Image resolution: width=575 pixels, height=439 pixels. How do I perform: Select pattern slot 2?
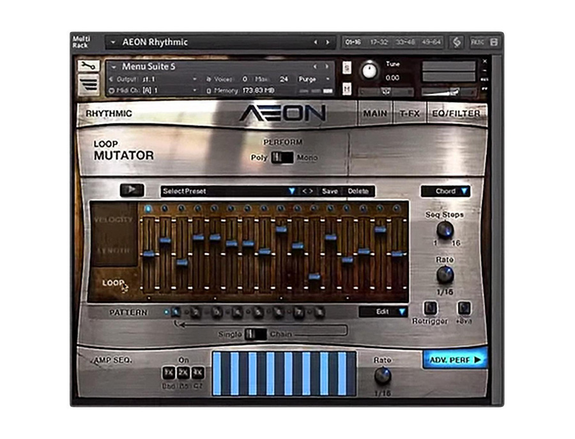[196, 312]
